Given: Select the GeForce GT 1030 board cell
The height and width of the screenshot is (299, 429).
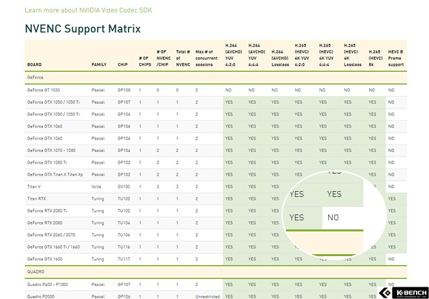Looking at the screenshot, I should point(44,90).
